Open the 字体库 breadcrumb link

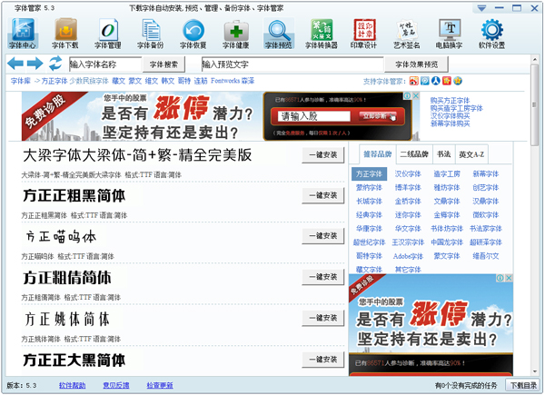21,81
